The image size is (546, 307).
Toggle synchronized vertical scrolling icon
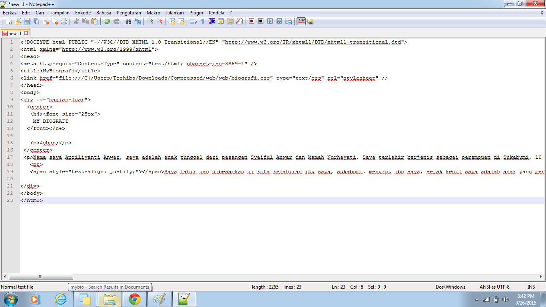[x=172, y=21]
